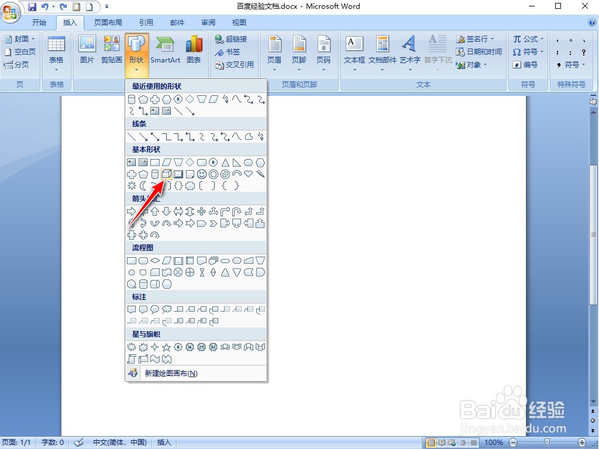599x449 pixels.
Task: Click the hyperlink (超链接) button
Action: pos(231,39)
